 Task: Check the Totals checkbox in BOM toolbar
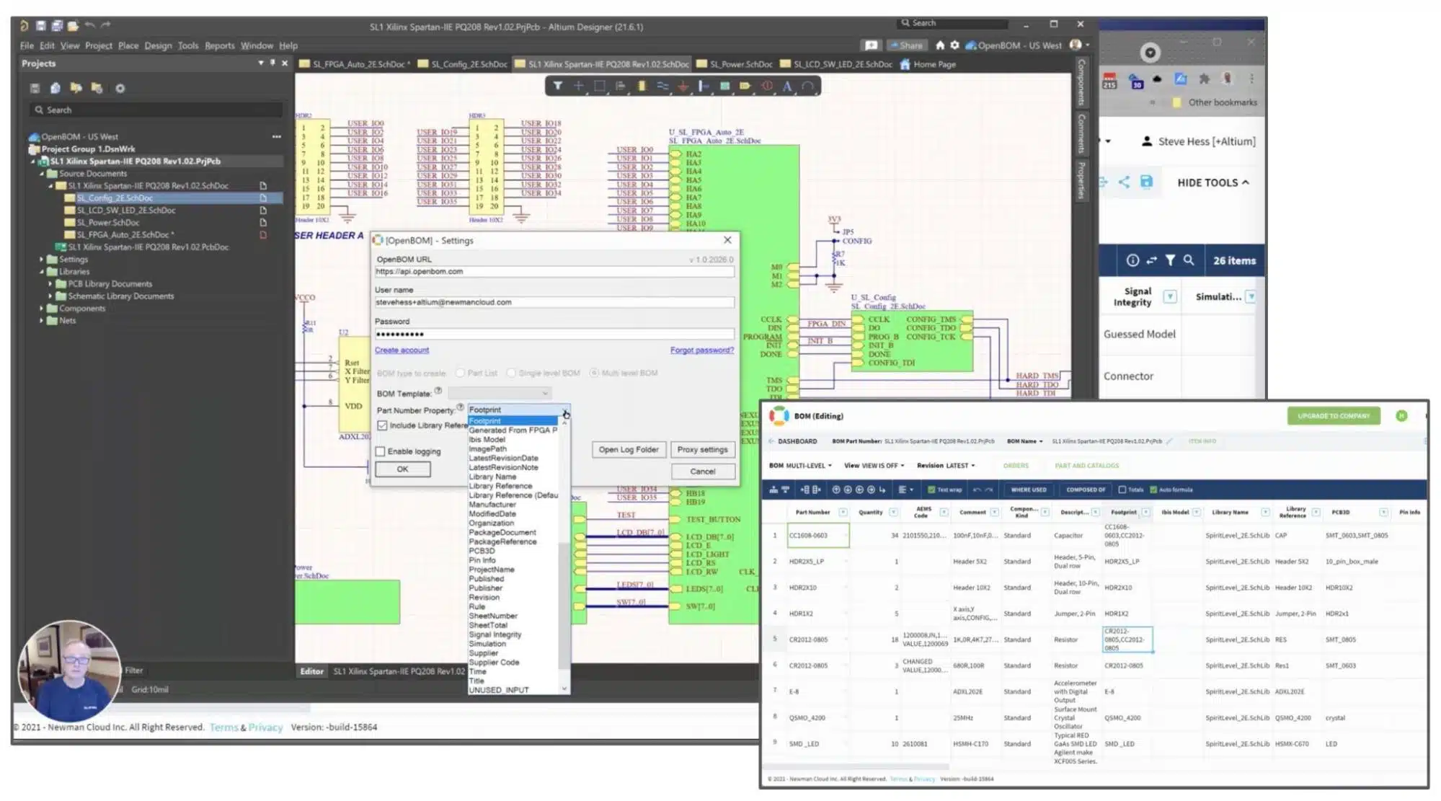pyautogui.click(x=1122, y=490)
